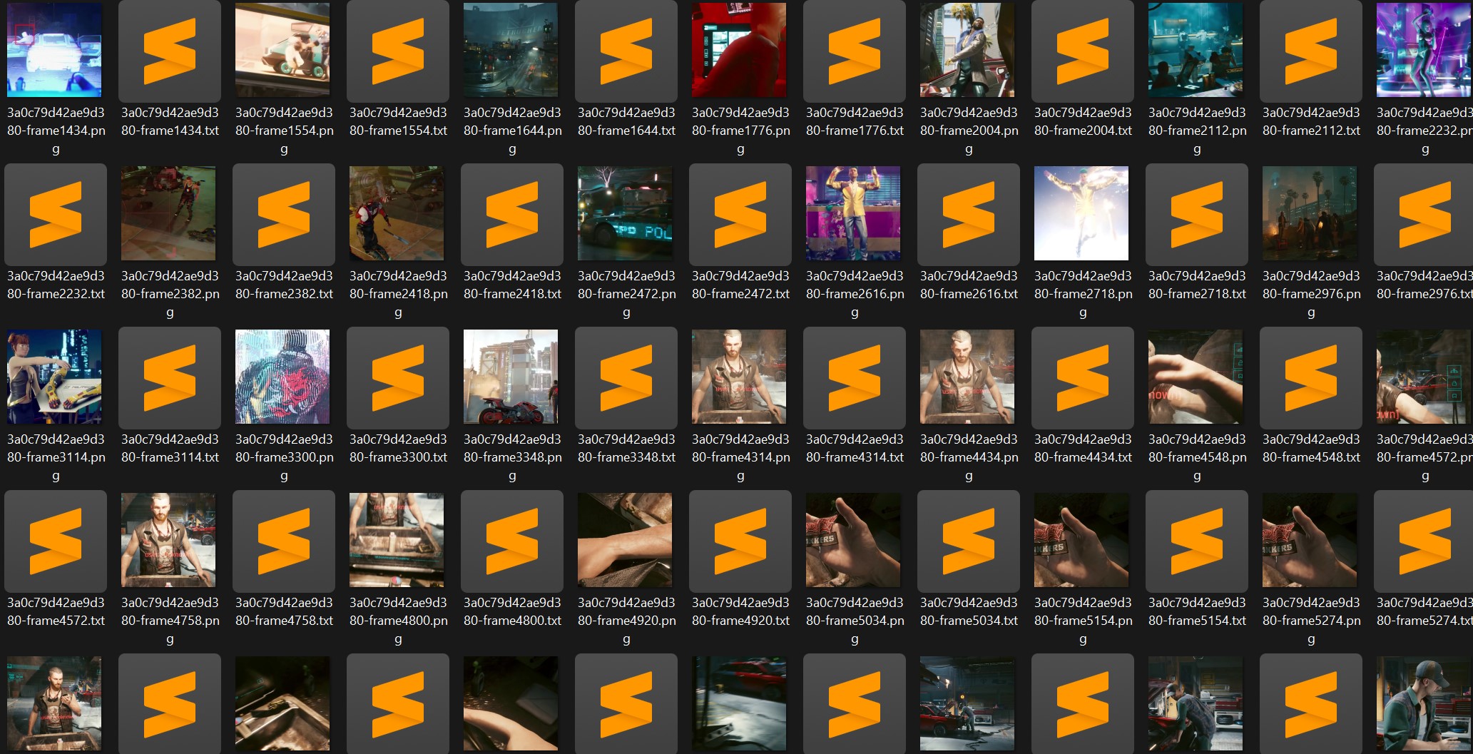Select the frame1644.txt Sublime Text file icon
Viewport: 1473px width, 754px height.
point(626,51)
